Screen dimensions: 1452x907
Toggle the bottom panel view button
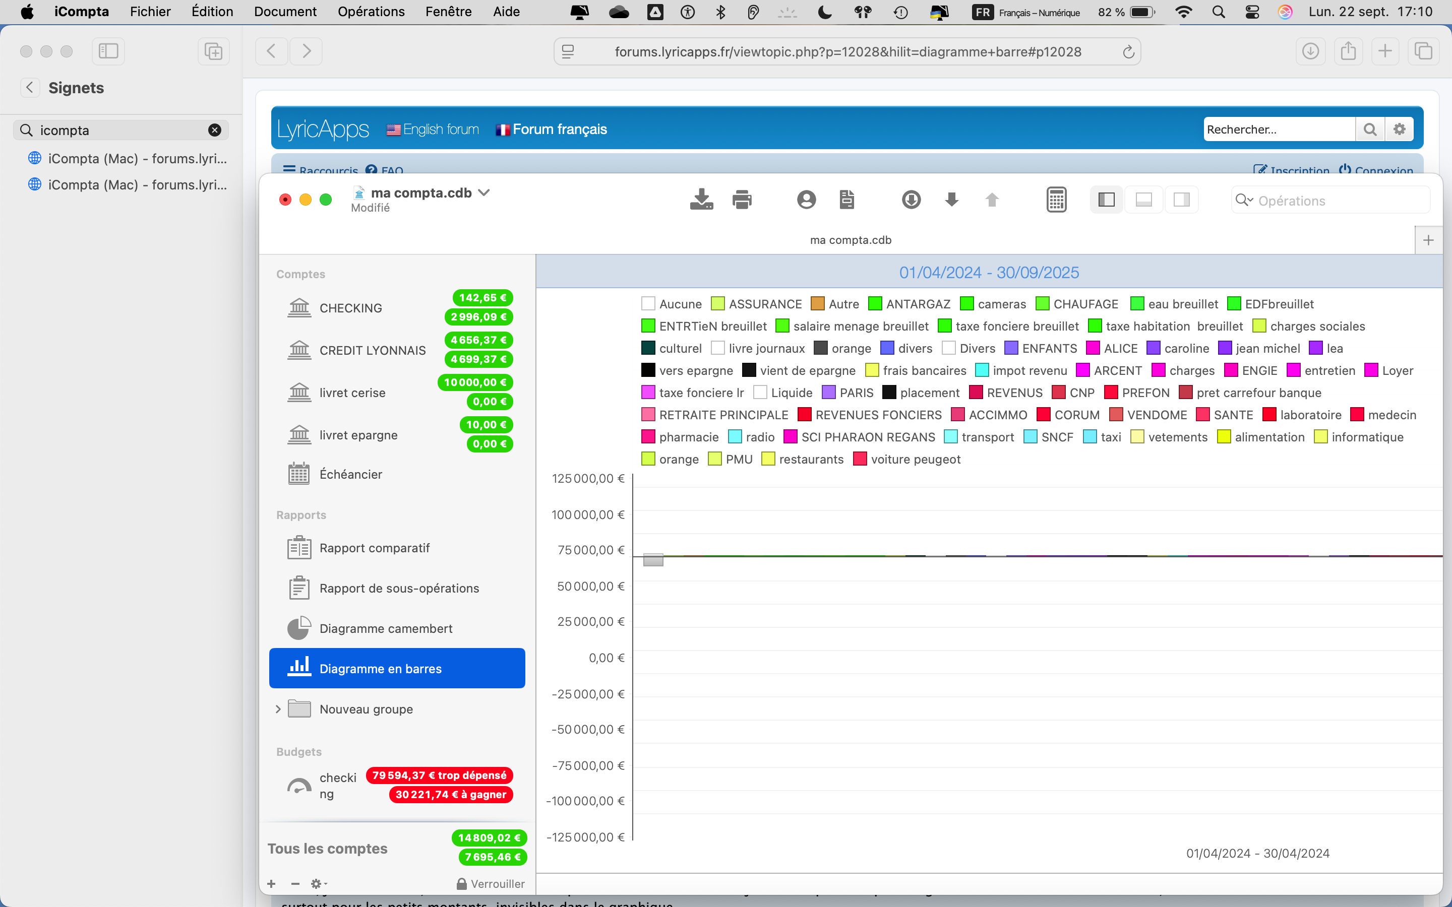1143,200
